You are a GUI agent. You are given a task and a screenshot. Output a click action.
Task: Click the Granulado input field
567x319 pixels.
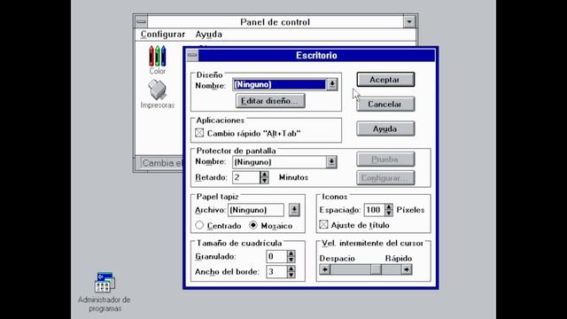(x=276, y=256)
